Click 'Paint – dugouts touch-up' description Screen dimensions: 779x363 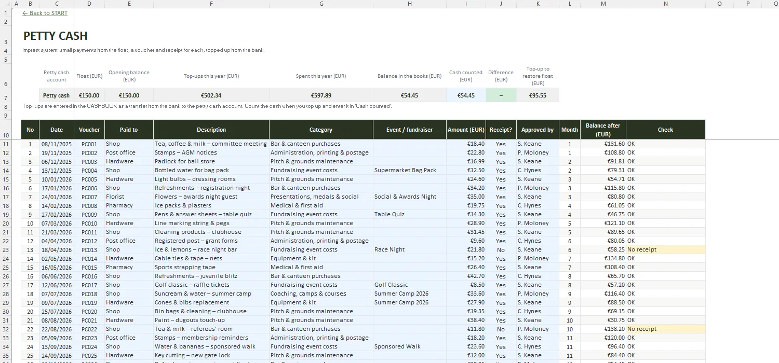point(211,320)
